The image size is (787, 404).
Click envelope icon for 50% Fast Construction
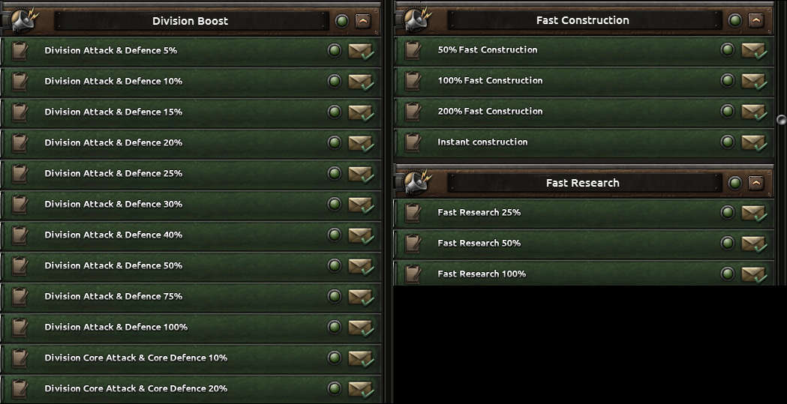coord(753,50)
